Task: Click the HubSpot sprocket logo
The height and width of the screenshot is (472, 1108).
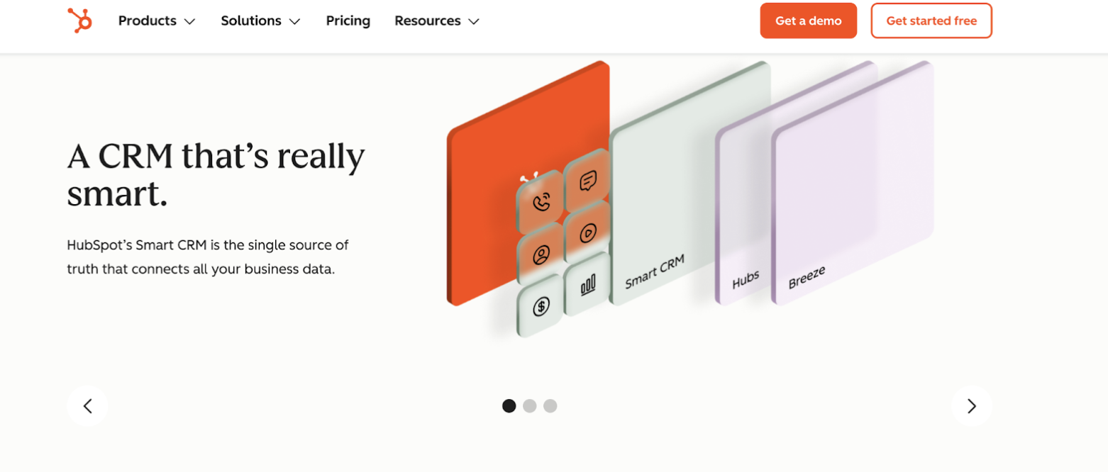Action: tap(78, 20)
